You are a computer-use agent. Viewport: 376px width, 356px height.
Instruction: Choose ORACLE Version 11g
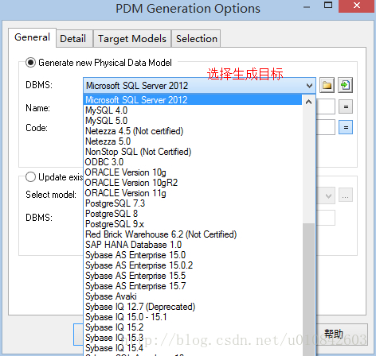pyautogui.click(x=193, y=193)
